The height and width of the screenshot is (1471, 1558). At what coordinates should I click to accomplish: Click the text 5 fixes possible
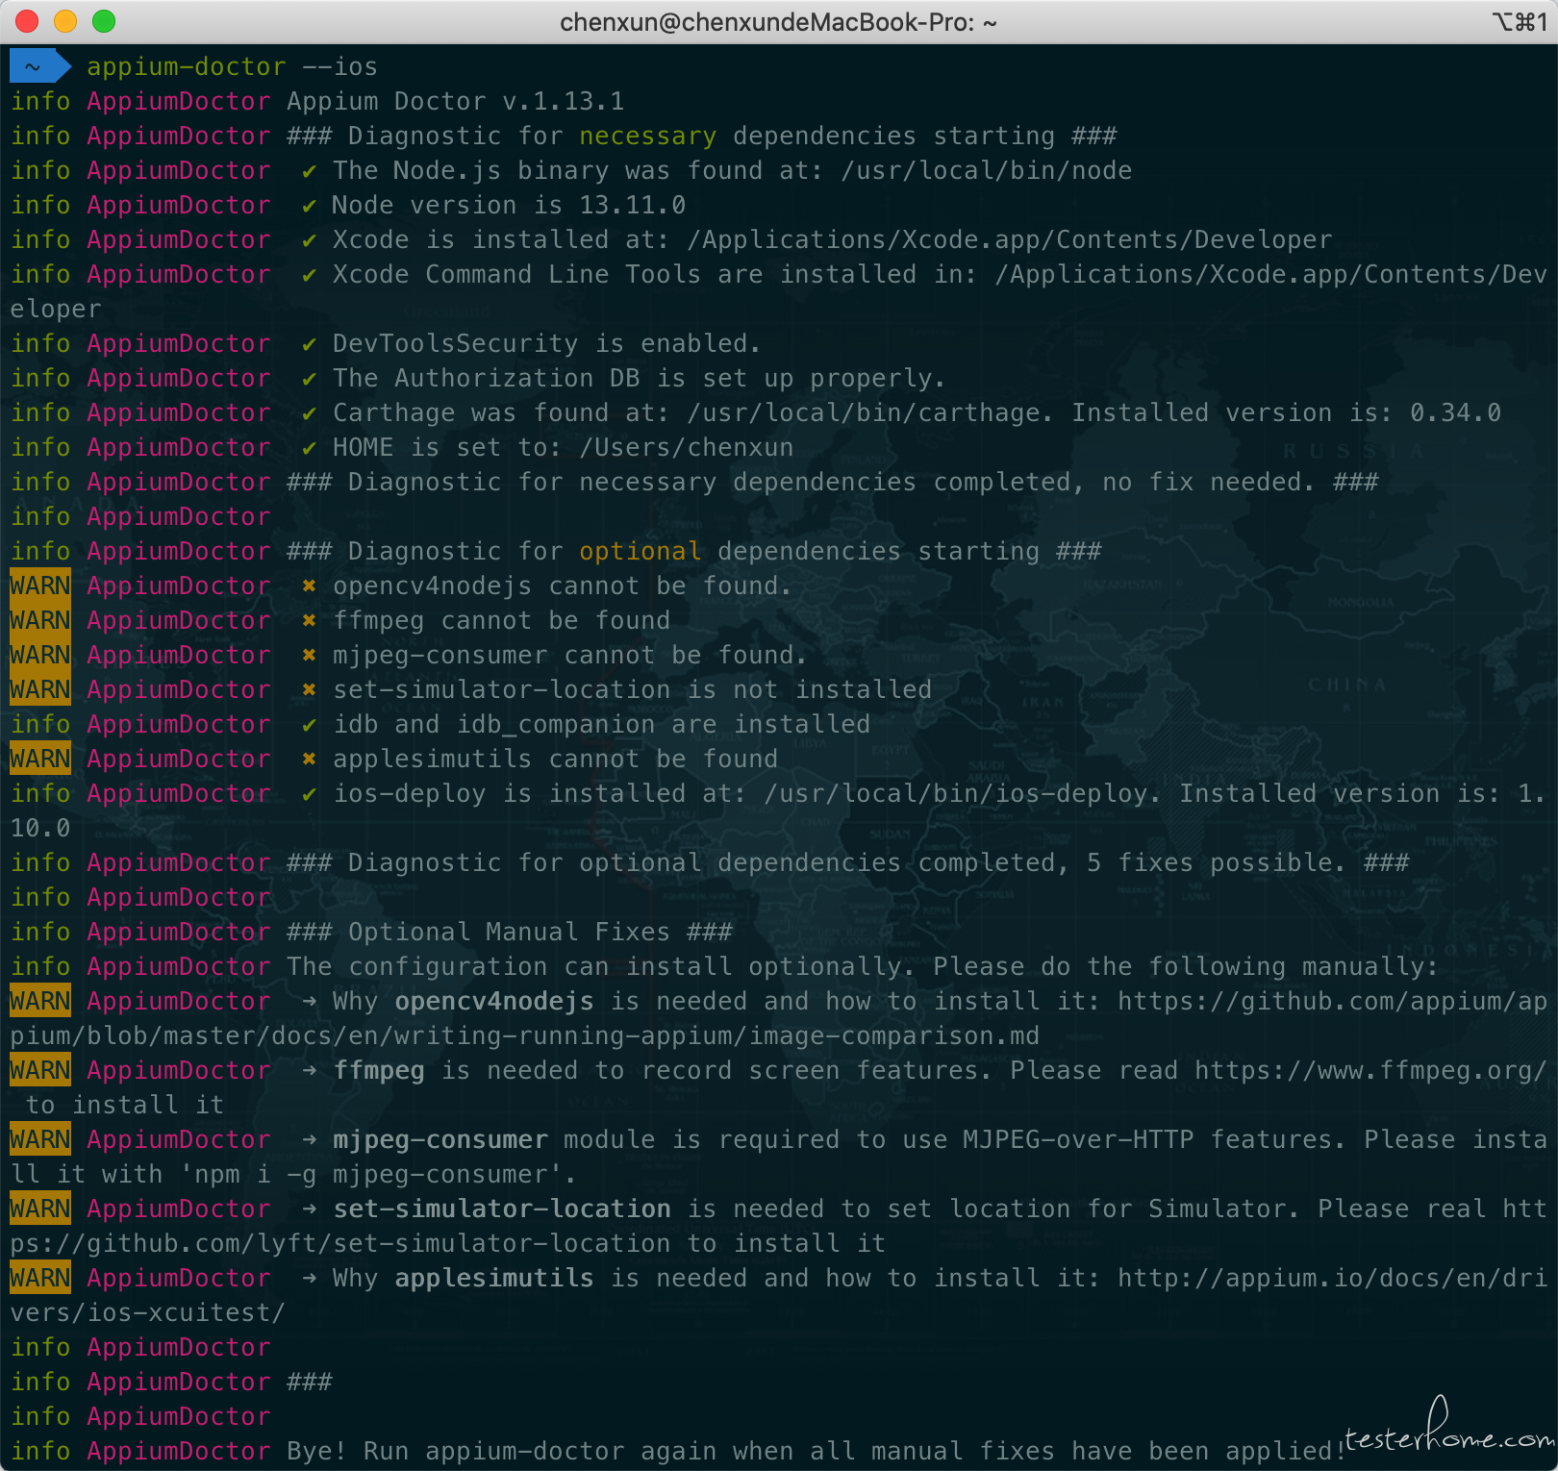pyautogui.click(x=1217, y=862)
